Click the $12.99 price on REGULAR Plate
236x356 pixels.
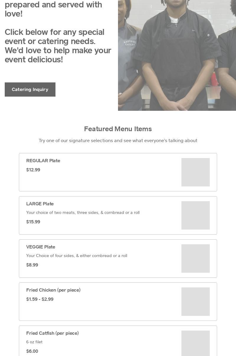33,170
